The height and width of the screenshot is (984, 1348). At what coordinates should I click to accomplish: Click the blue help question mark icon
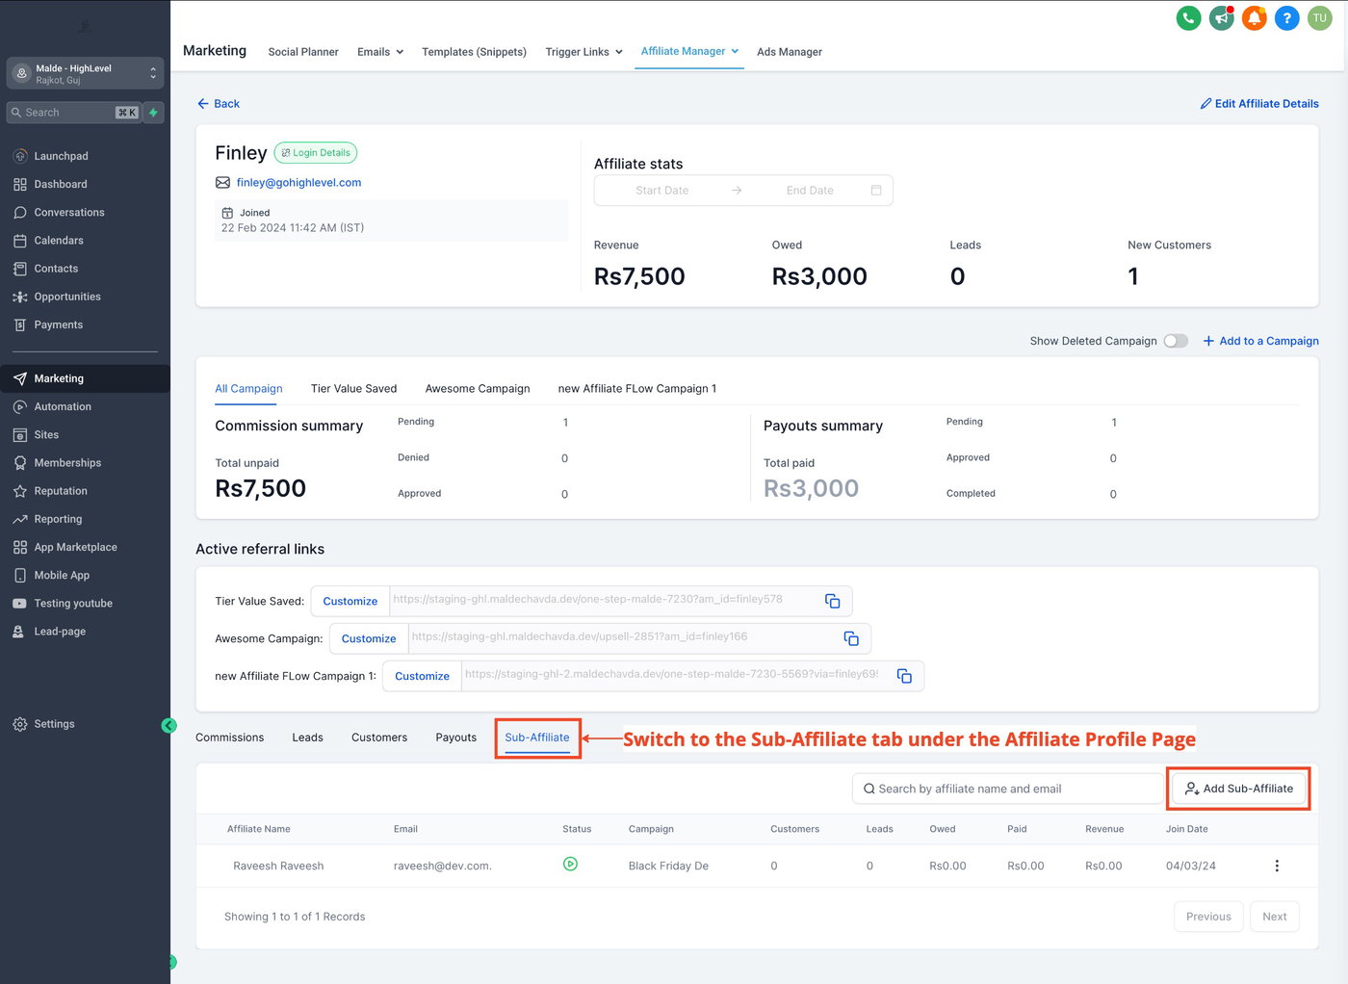pyautogui.click(x=1286, y=18)
